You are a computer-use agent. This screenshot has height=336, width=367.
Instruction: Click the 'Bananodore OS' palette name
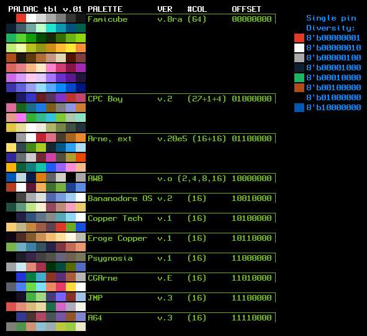coord(120,198)
